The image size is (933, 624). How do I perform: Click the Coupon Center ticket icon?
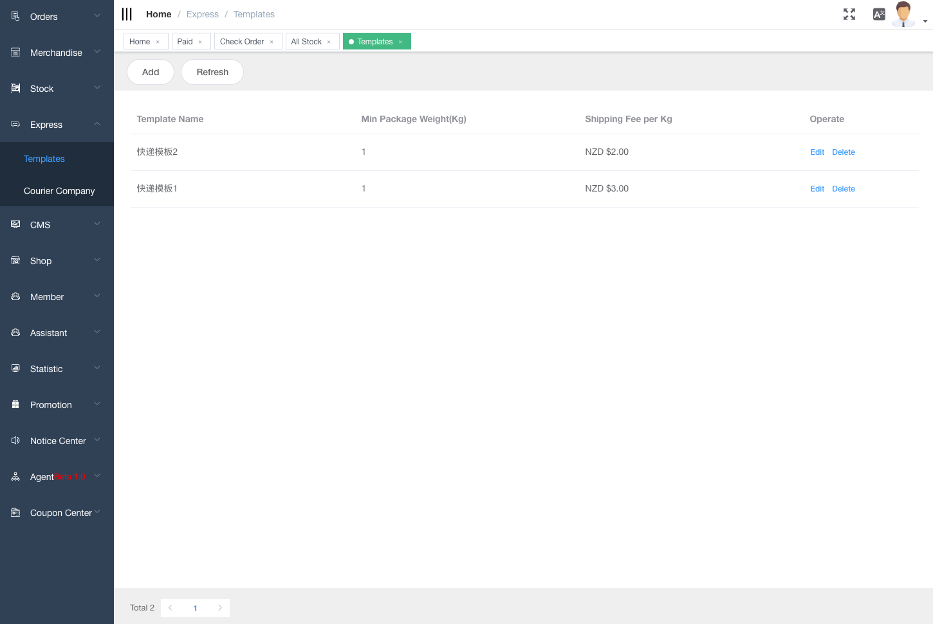click(x=14, y=512)
